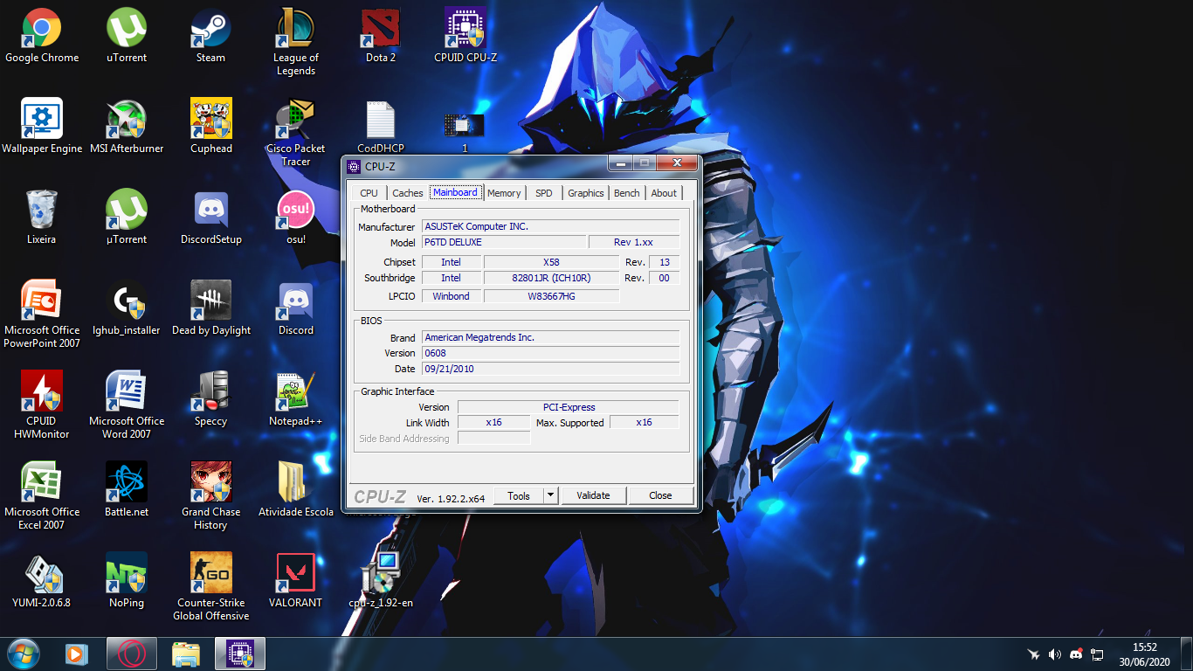Click the Validate button
Viewport: 1193px width, 671px height.
coord(593,495)
